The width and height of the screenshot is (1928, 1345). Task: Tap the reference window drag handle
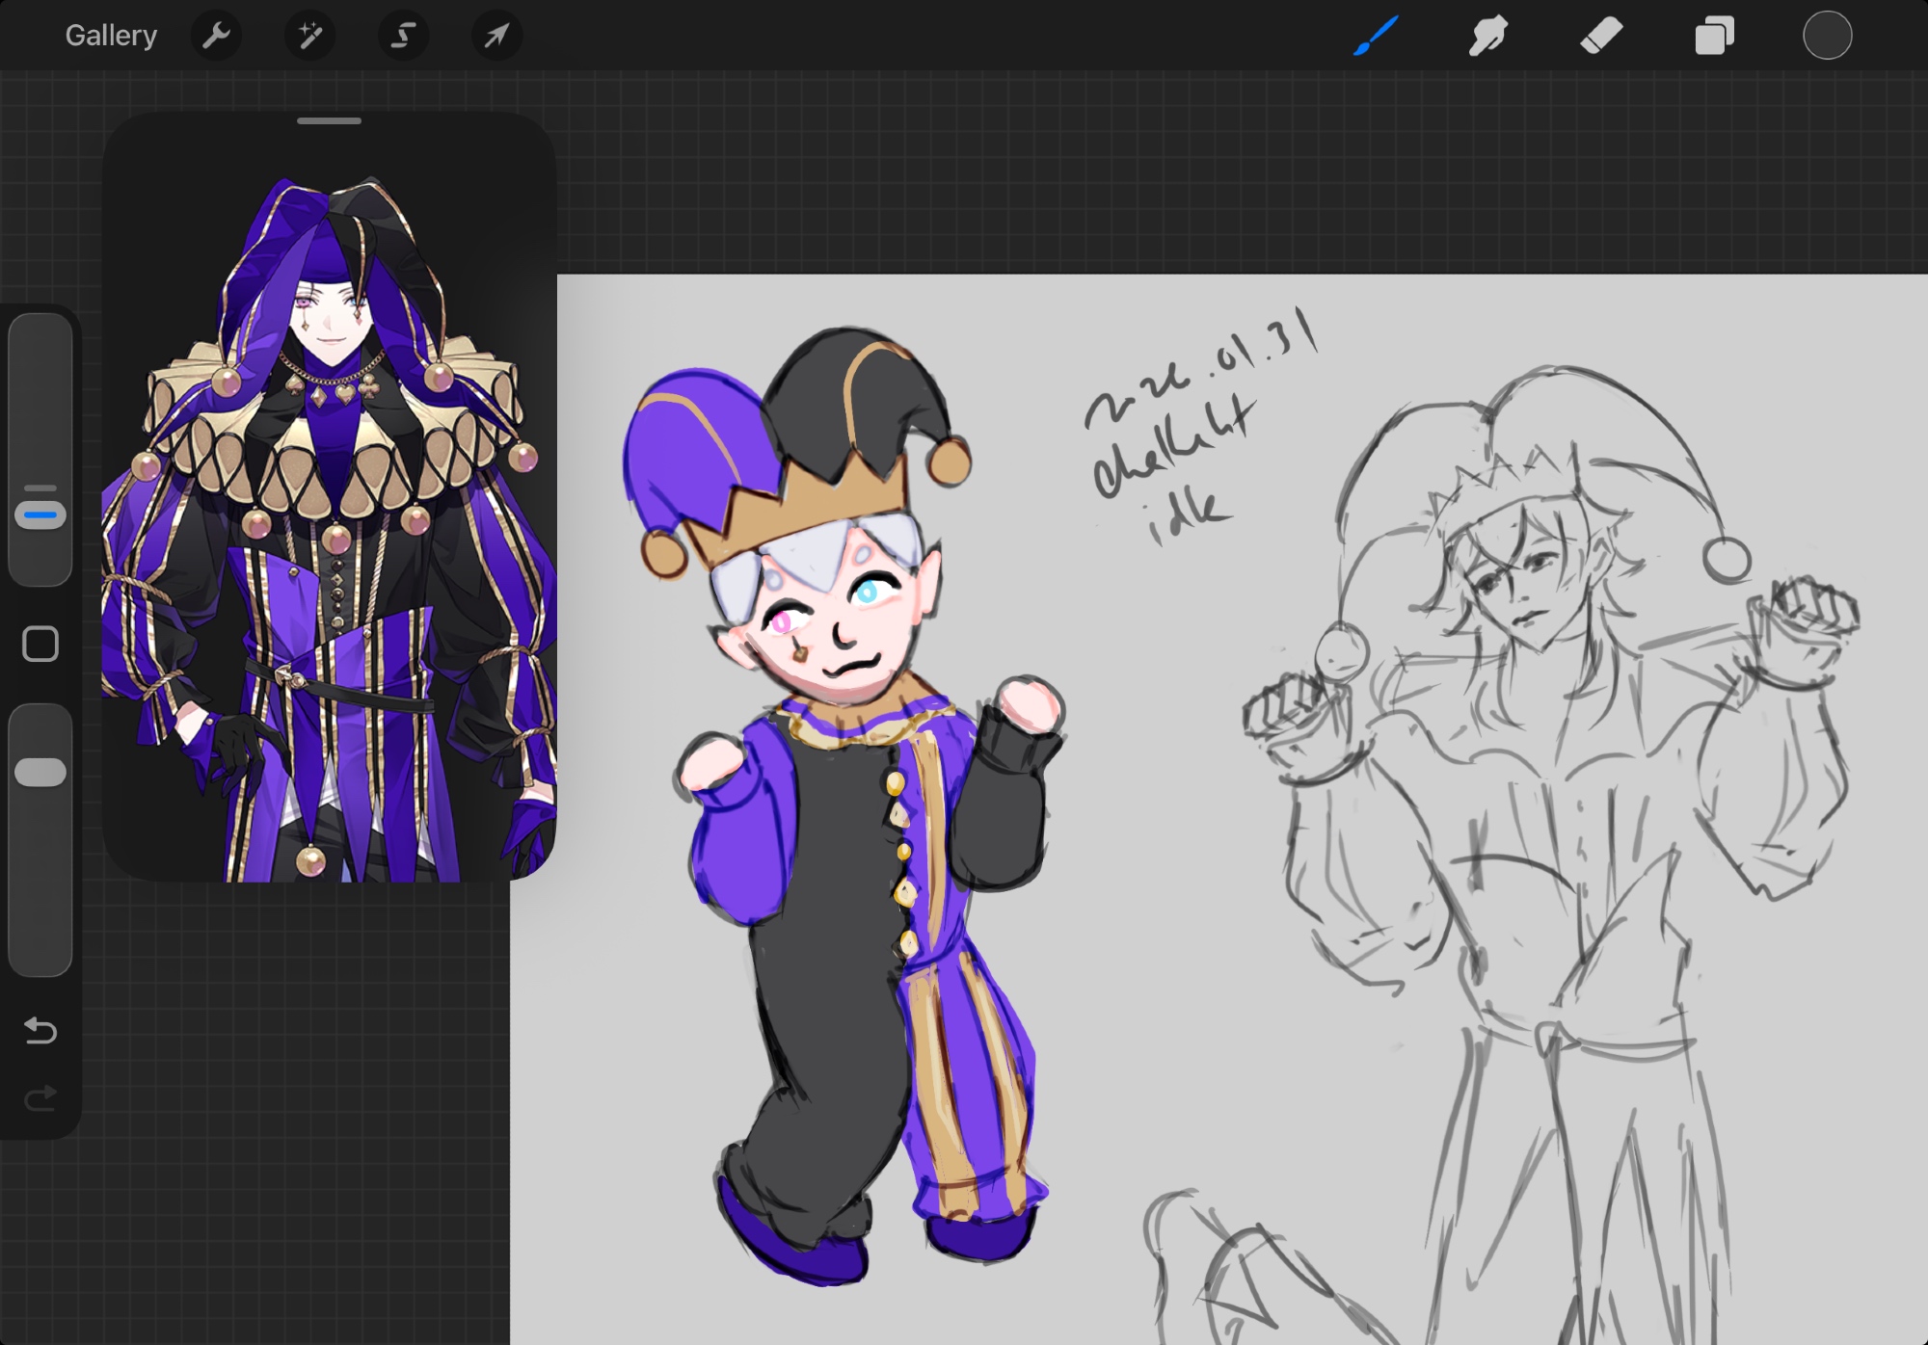[x=329, y=121]
